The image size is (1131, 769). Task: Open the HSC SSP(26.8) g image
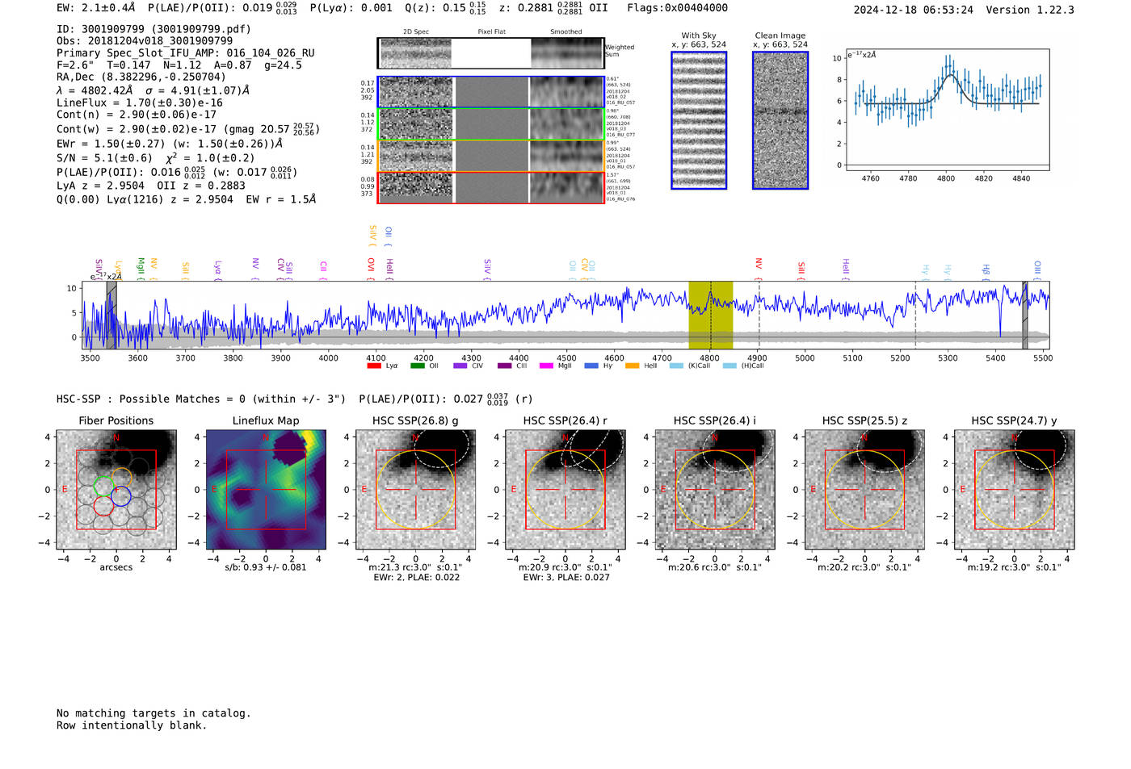pos(416,490)
